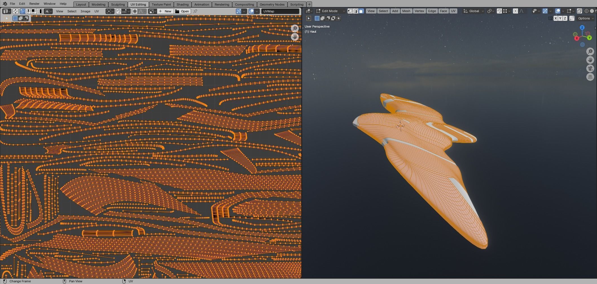Open the File menu

click(x=12, y=4)
